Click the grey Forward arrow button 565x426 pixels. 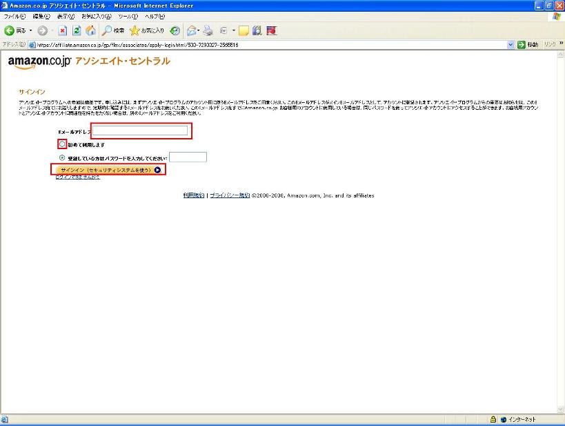43,30
